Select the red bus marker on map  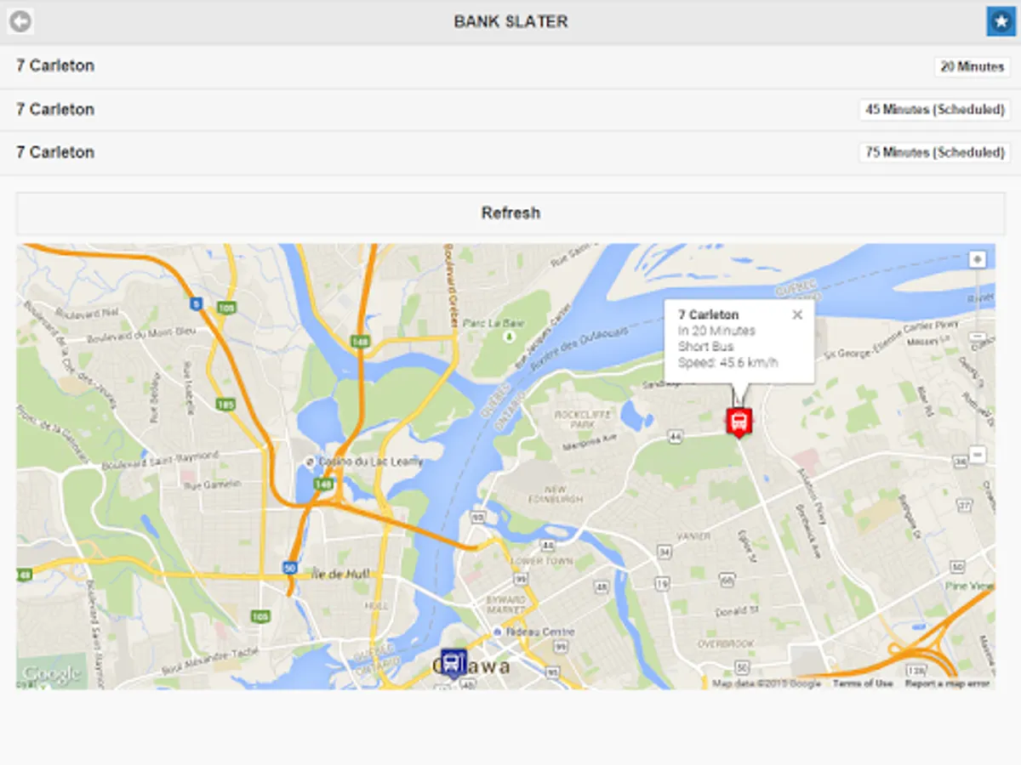[739, 421]
